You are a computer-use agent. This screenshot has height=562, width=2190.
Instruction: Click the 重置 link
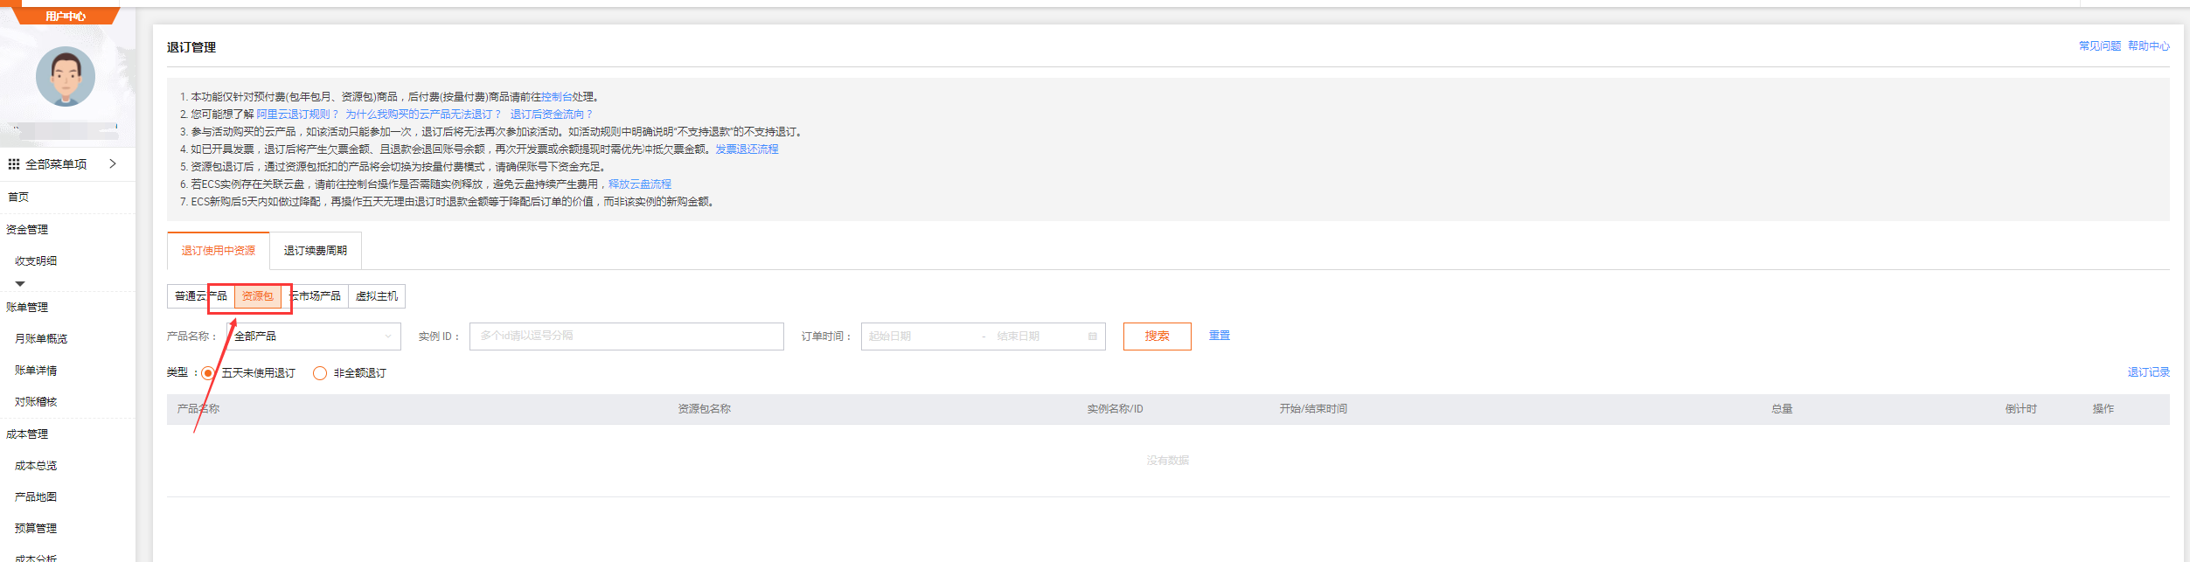(1220, 336)
